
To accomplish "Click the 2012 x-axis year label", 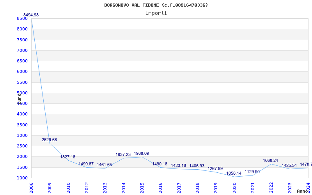I will tap(87, 187).
